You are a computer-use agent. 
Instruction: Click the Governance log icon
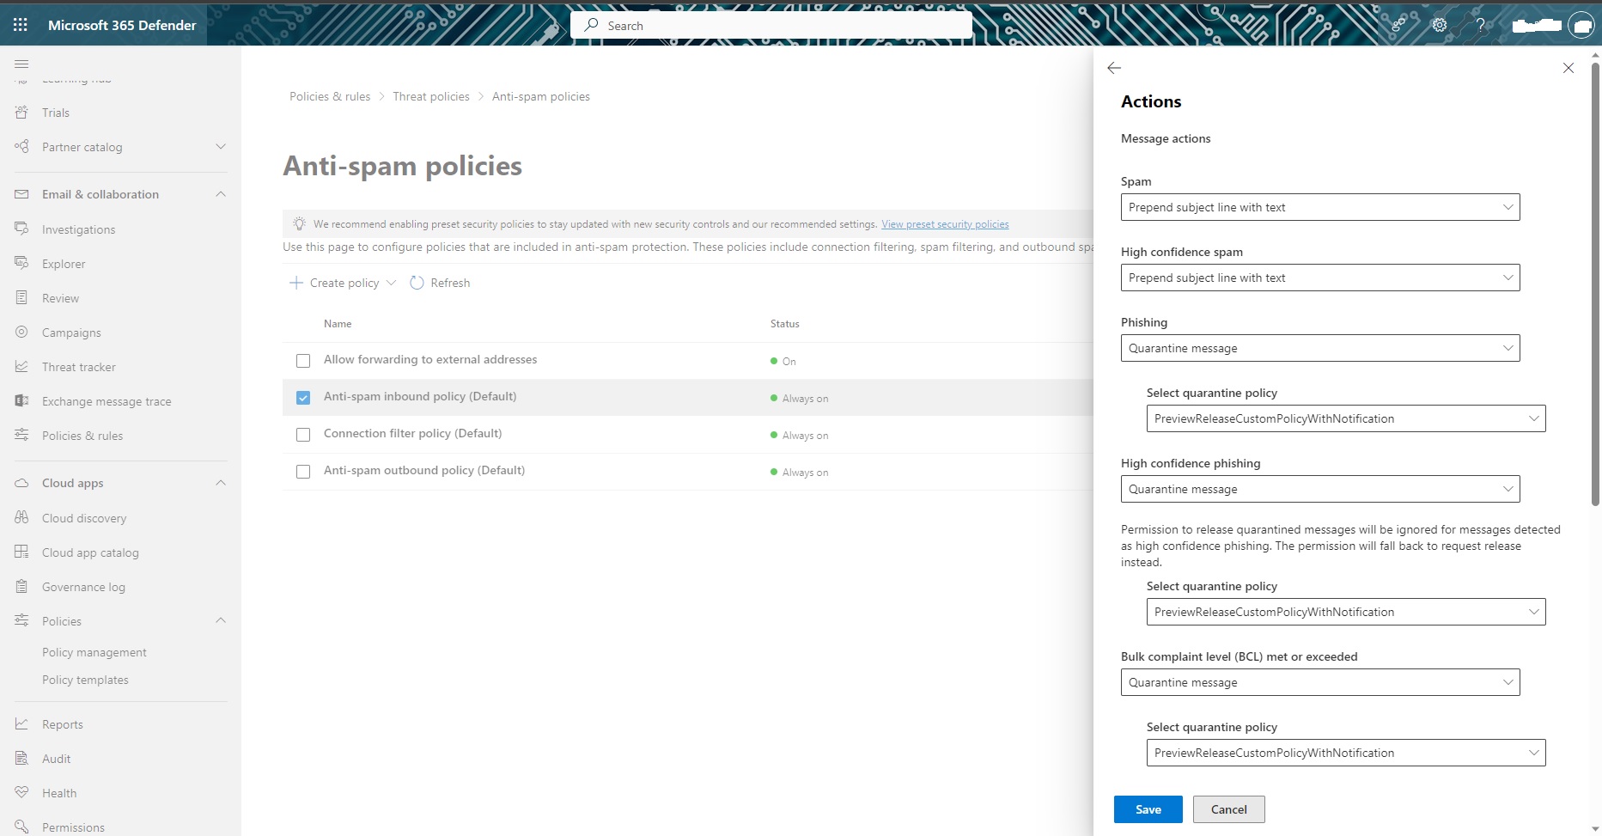coord(21,587)
